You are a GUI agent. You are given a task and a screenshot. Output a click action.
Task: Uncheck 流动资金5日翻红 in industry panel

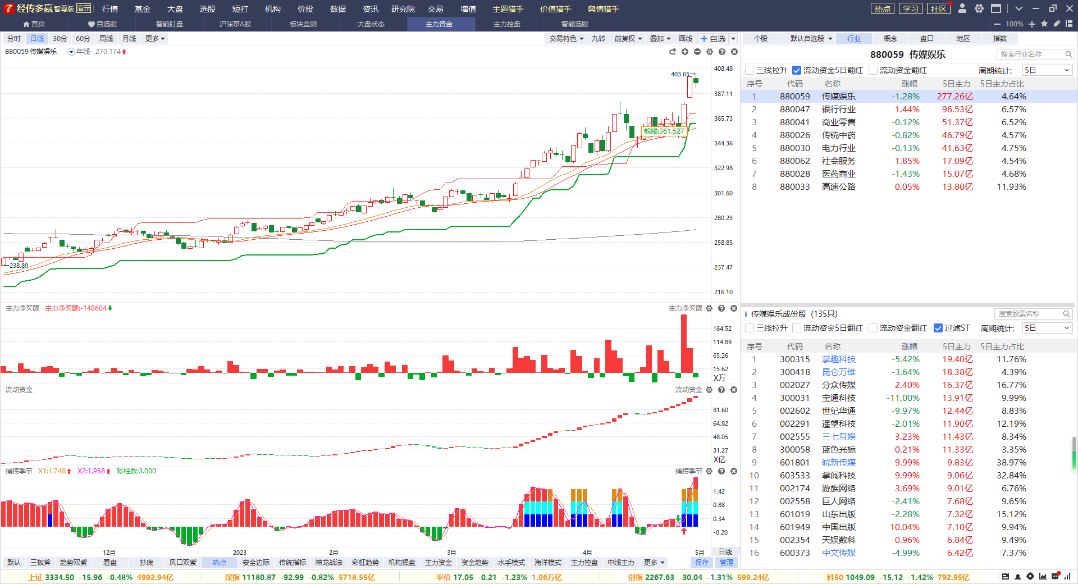(x=797, y=70)
